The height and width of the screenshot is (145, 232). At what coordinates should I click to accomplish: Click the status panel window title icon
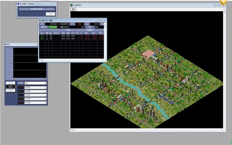pyautogui.click(x=40, y=20)
